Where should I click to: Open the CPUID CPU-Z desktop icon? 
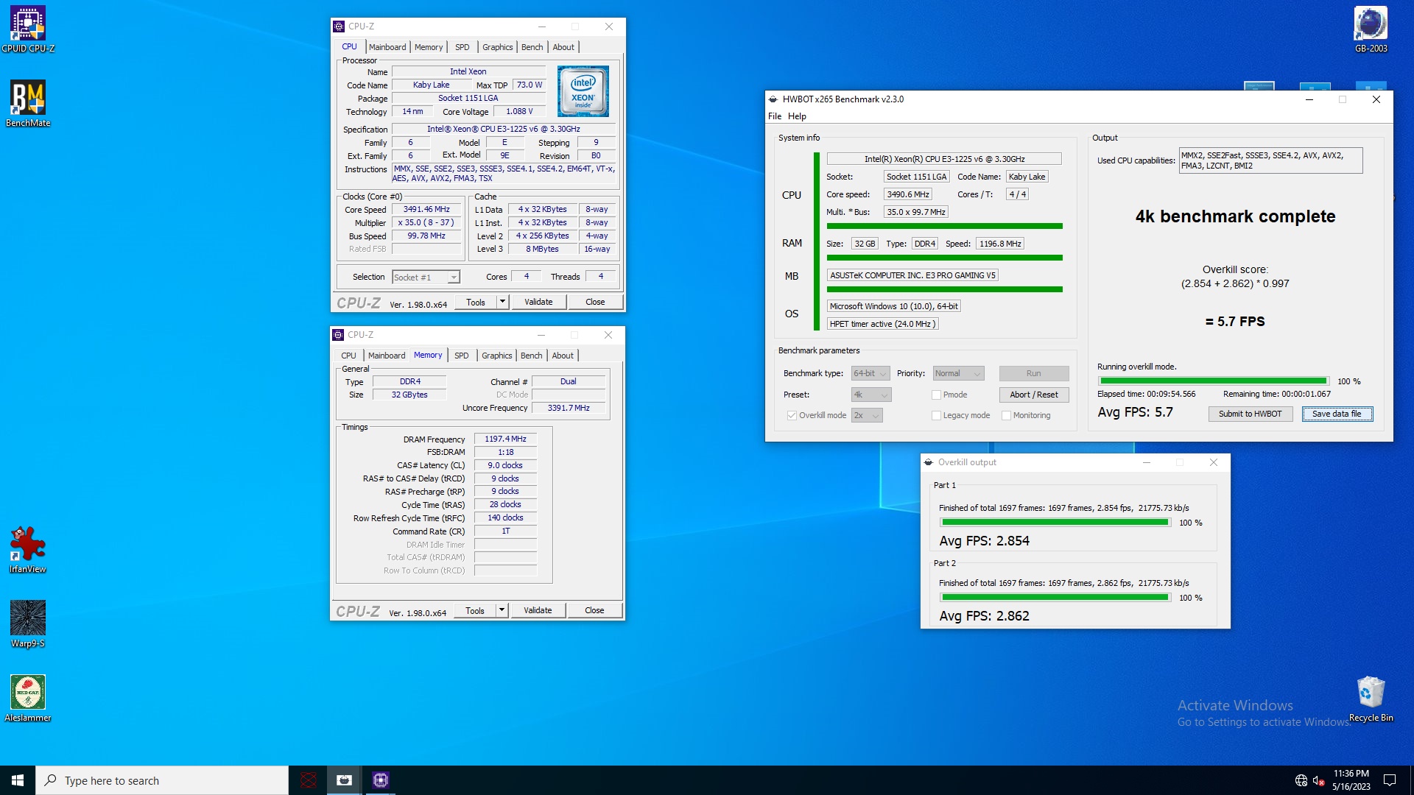click(28, 29)
